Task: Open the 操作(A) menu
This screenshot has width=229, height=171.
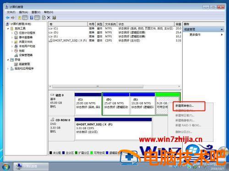Action: 23,12
